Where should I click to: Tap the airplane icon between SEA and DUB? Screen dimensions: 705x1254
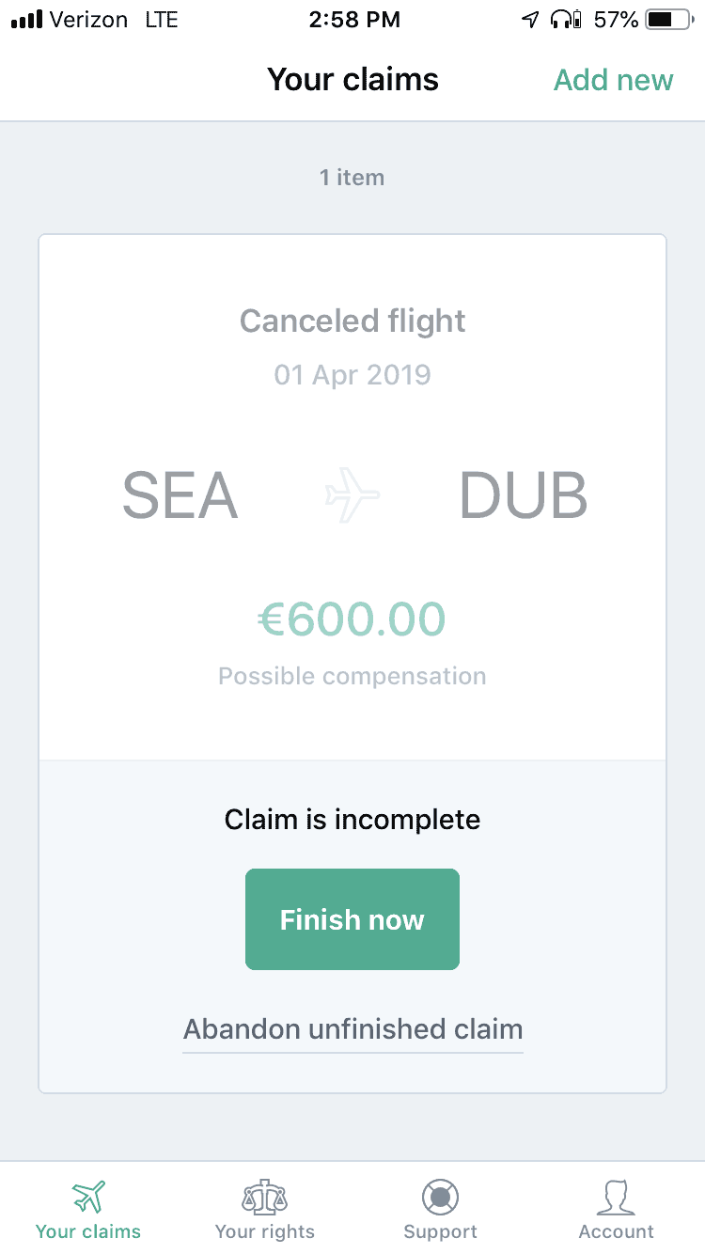[x=352, y=495]
